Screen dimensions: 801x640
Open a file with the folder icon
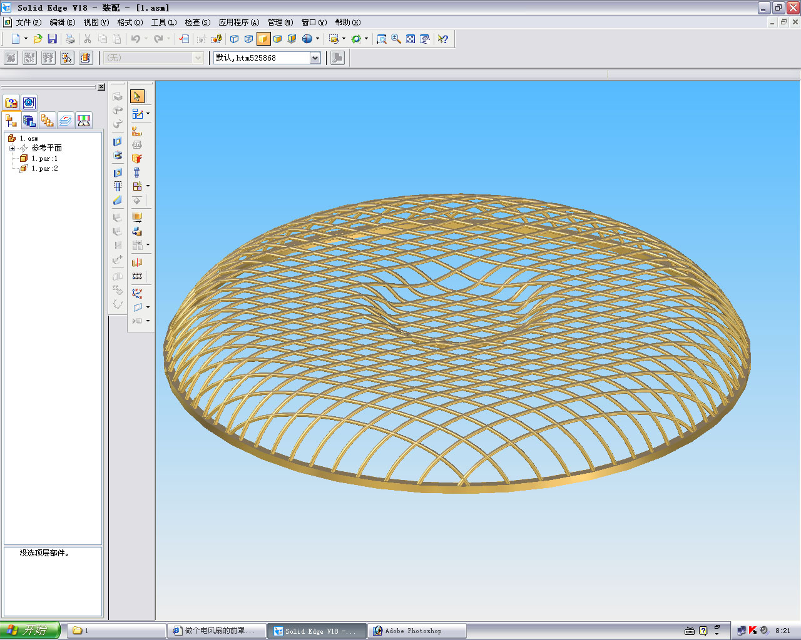pyautogui.click(x=38, y=39)
